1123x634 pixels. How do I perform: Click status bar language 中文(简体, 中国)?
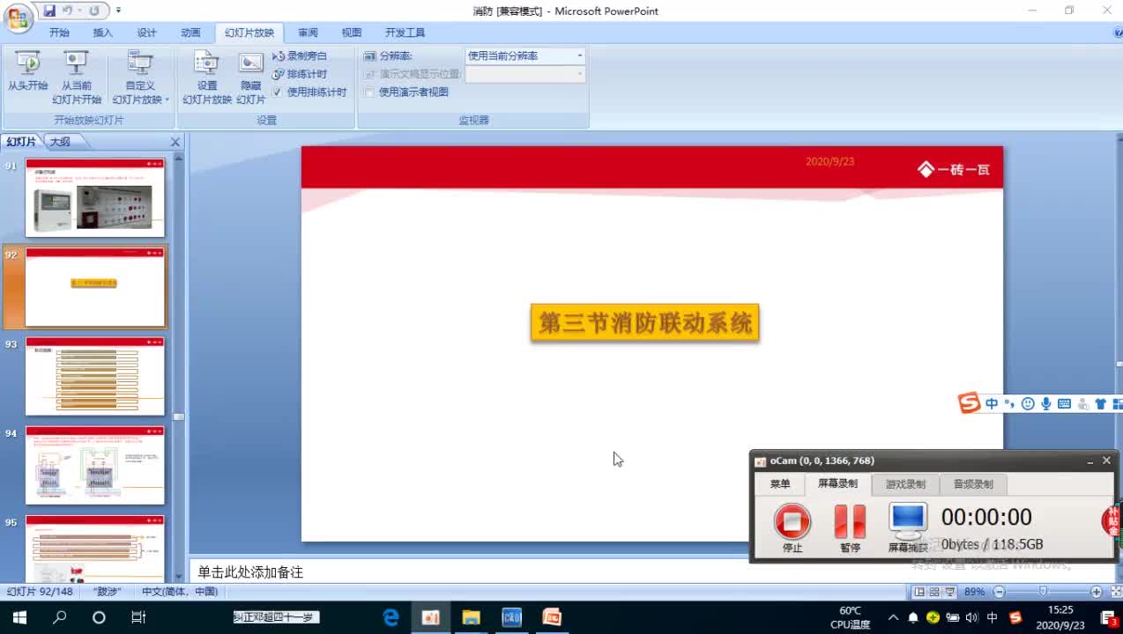[x=180, y=592]
